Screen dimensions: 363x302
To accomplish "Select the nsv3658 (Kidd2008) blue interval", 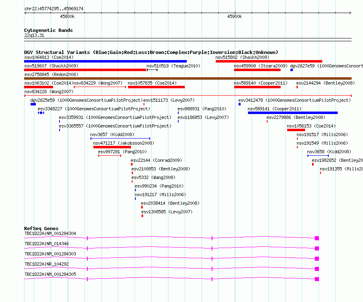I will coord(318,156).
